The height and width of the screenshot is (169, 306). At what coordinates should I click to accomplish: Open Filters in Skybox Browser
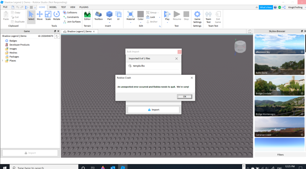click(x=280, y=155)
